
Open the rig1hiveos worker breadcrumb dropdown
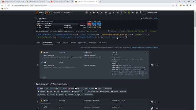pos(68,13)
